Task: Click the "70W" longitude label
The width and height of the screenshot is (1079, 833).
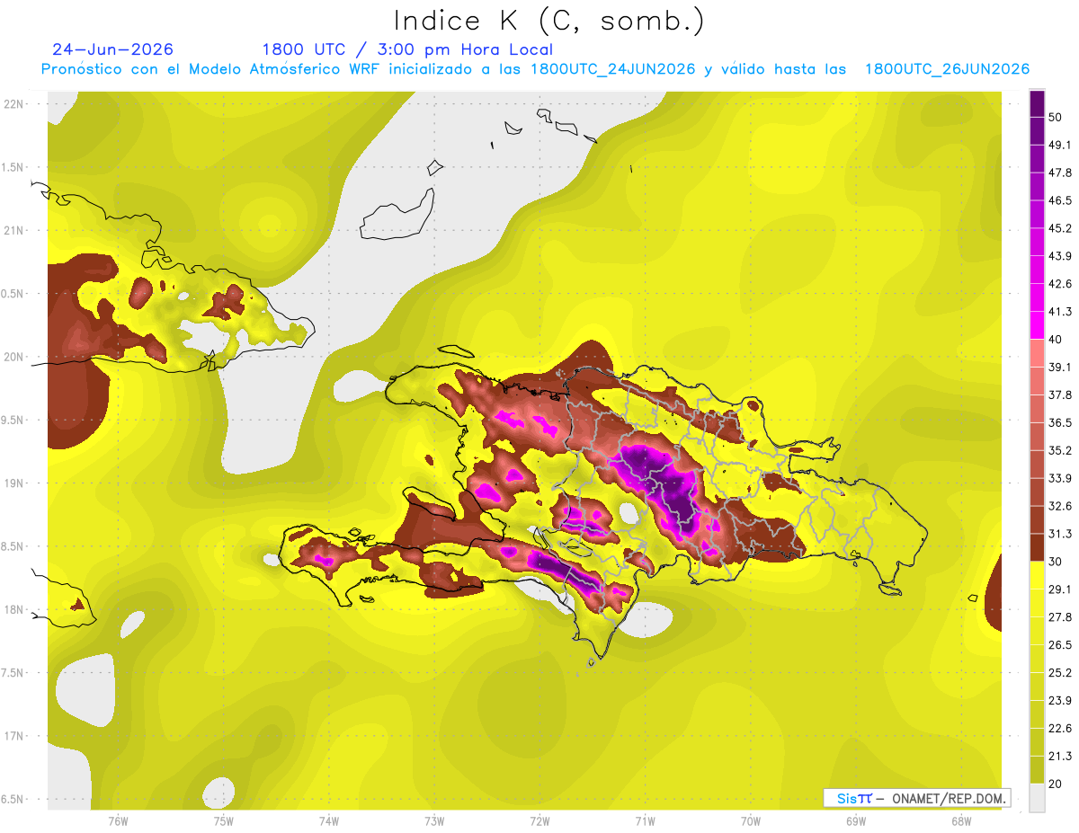Action: 751,820
